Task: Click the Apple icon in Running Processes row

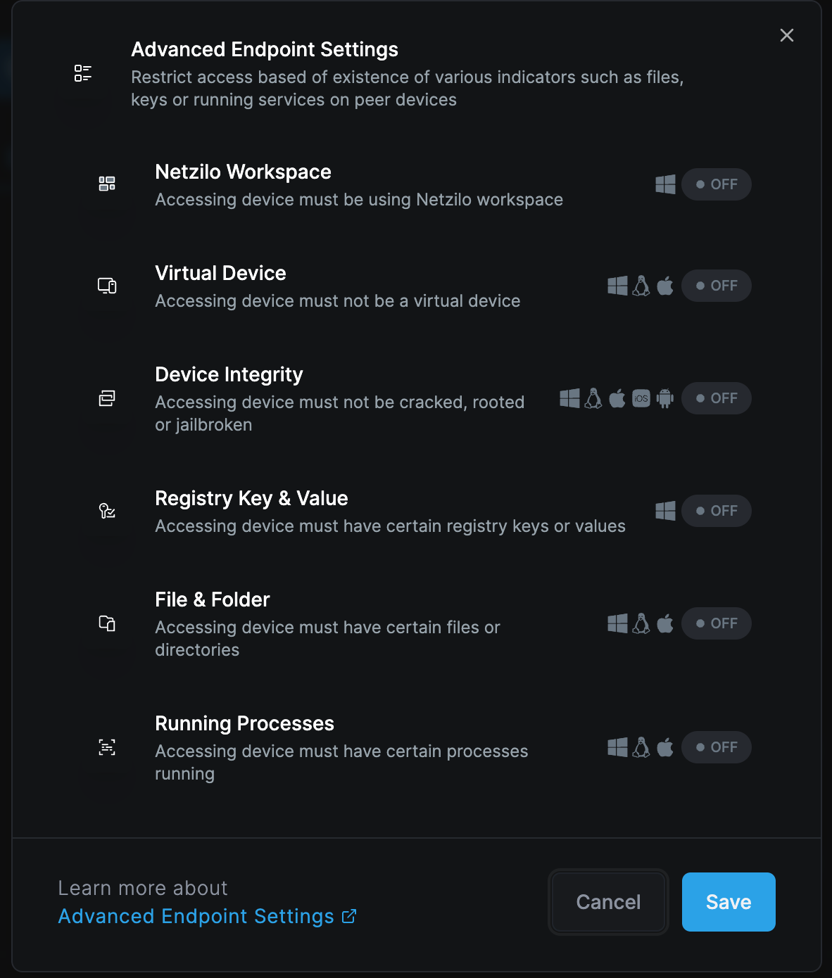Action: click(665, 747)
